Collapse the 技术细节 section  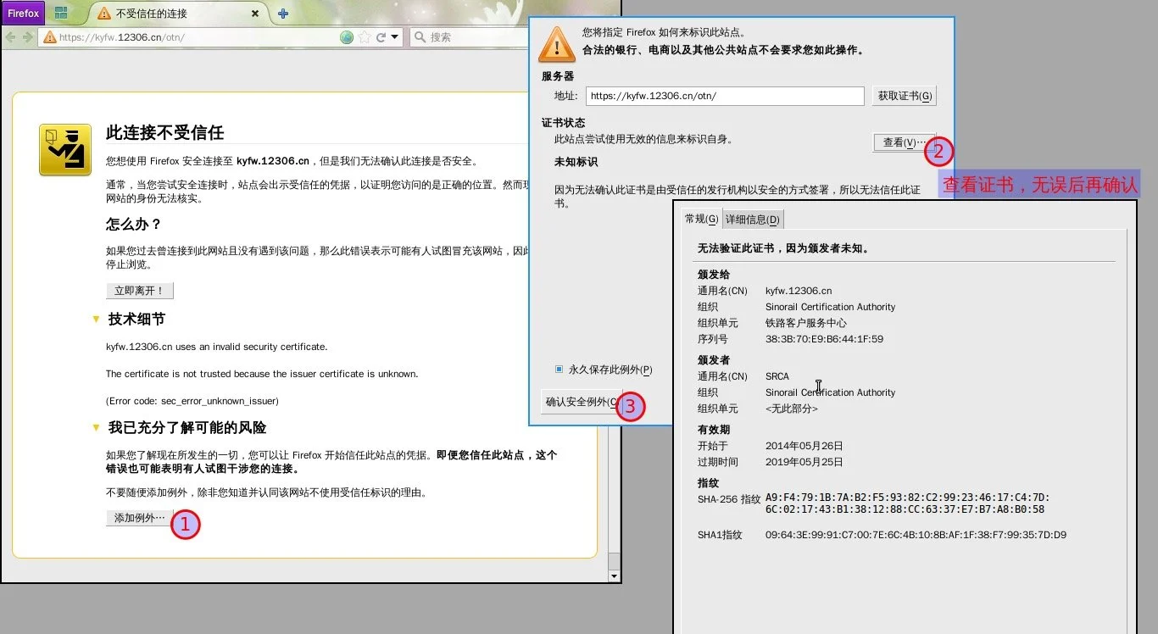[x=97, y=320]
